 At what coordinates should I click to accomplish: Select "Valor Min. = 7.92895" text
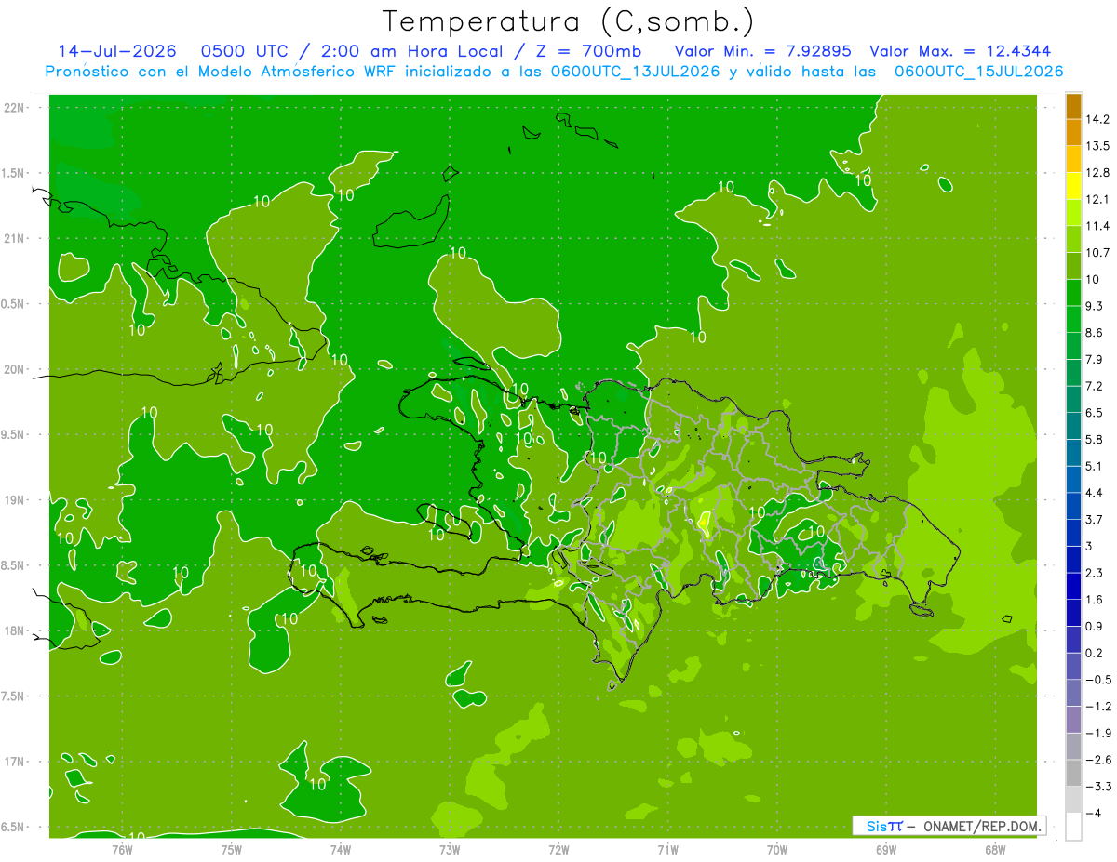coord(762,51)
